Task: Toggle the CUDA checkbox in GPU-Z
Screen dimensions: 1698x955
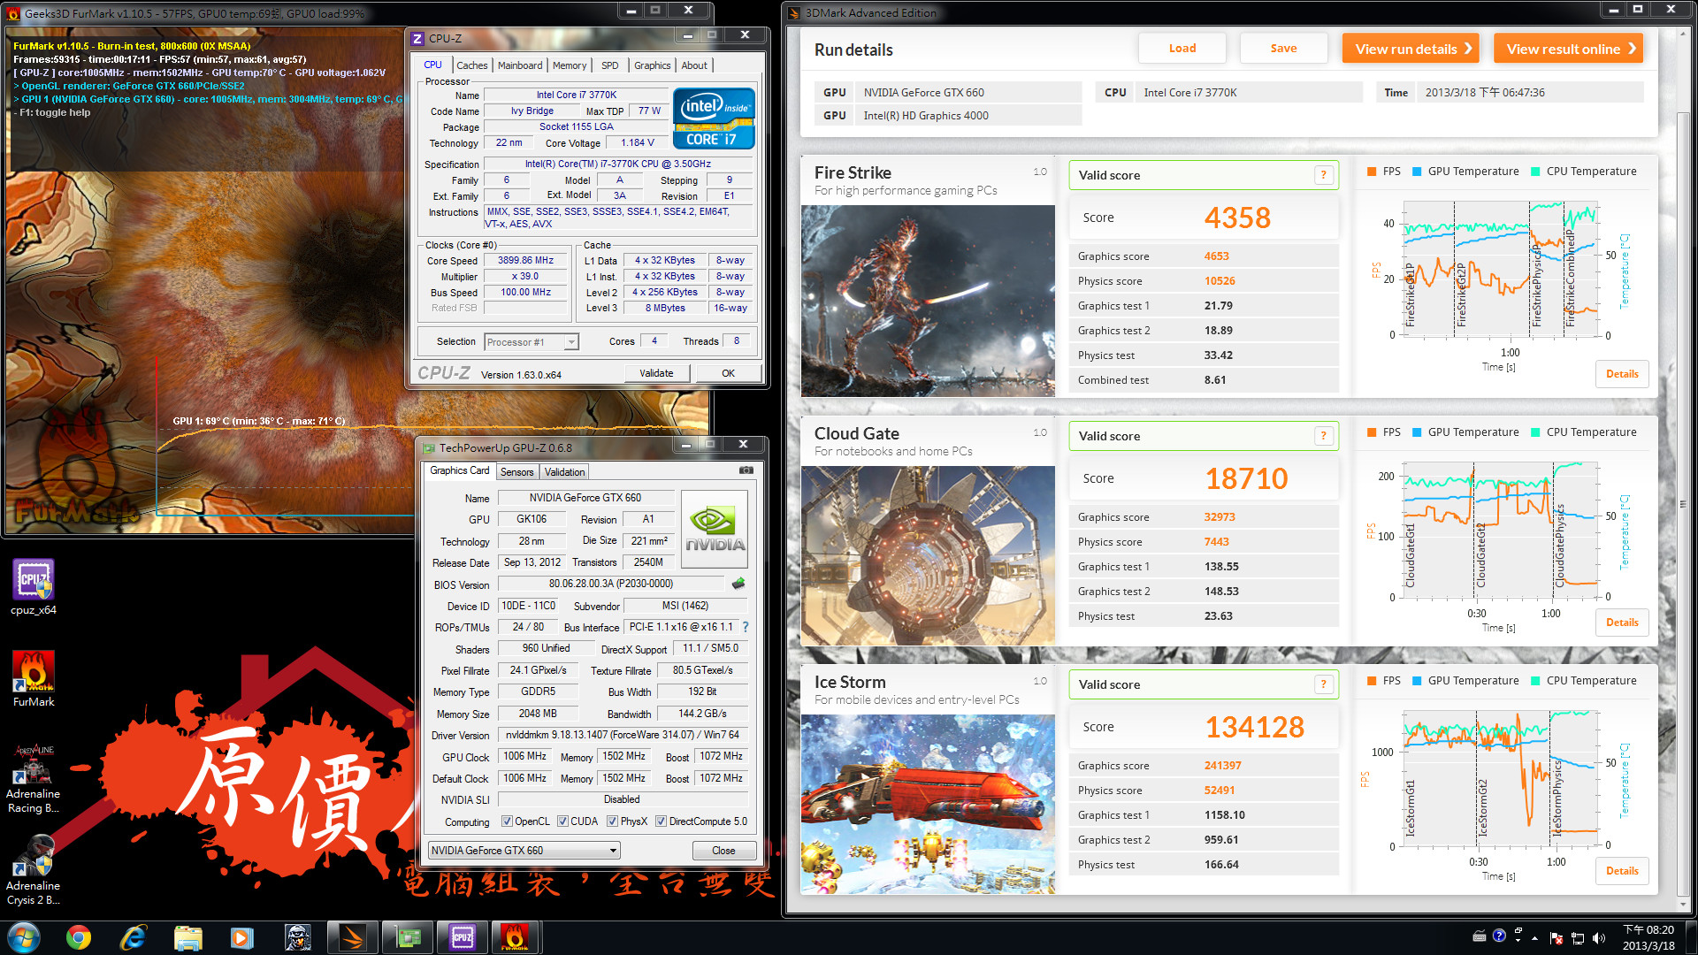Action: (562, 821)
